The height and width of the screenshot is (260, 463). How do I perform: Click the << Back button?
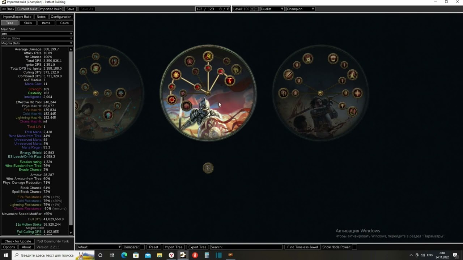(x=8, y=9)
